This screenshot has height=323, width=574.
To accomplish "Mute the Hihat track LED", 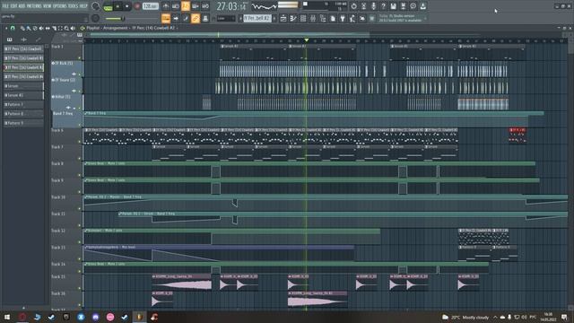I will point(80,108).
